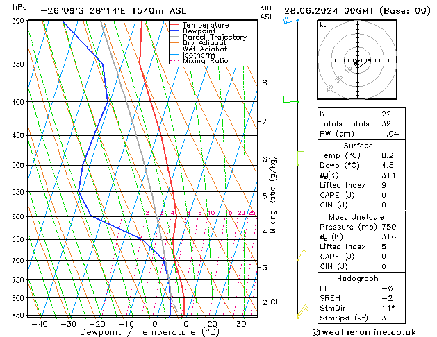The width and height of the screenshot is (437, 337).
Task: Click the SREH value -2
Action: [387, 298]
